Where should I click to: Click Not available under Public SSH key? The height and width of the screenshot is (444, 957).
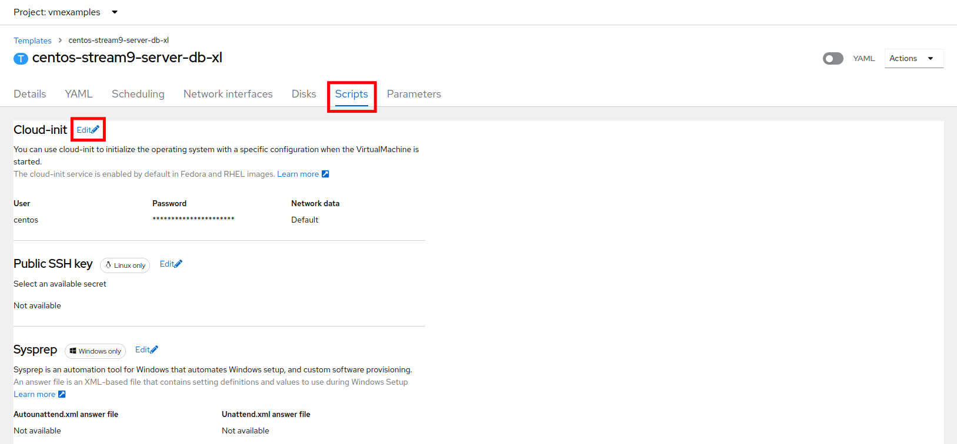tap(37, 306)
